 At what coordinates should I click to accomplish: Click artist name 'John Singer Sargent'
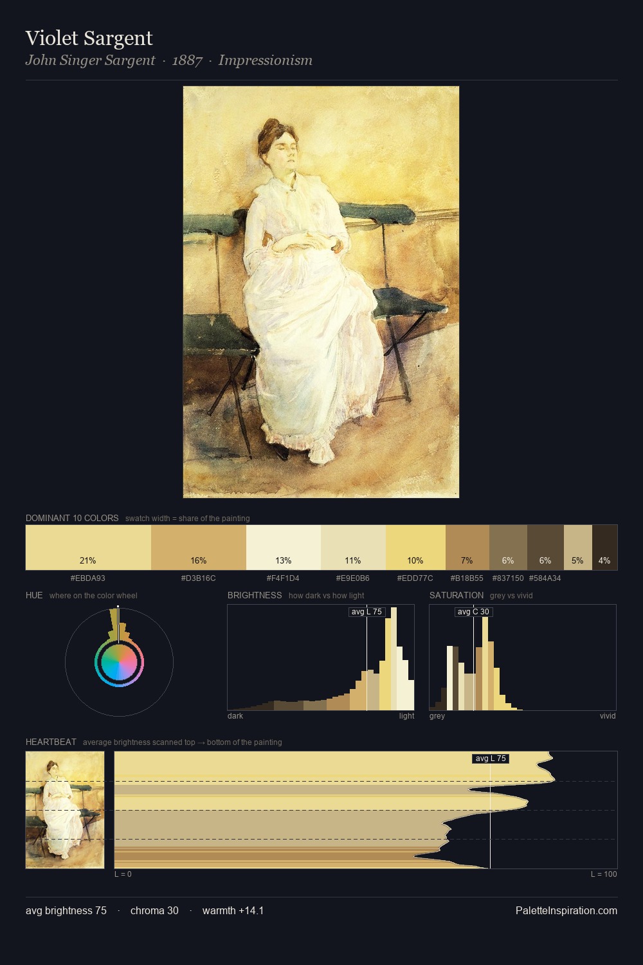point(90,60)
